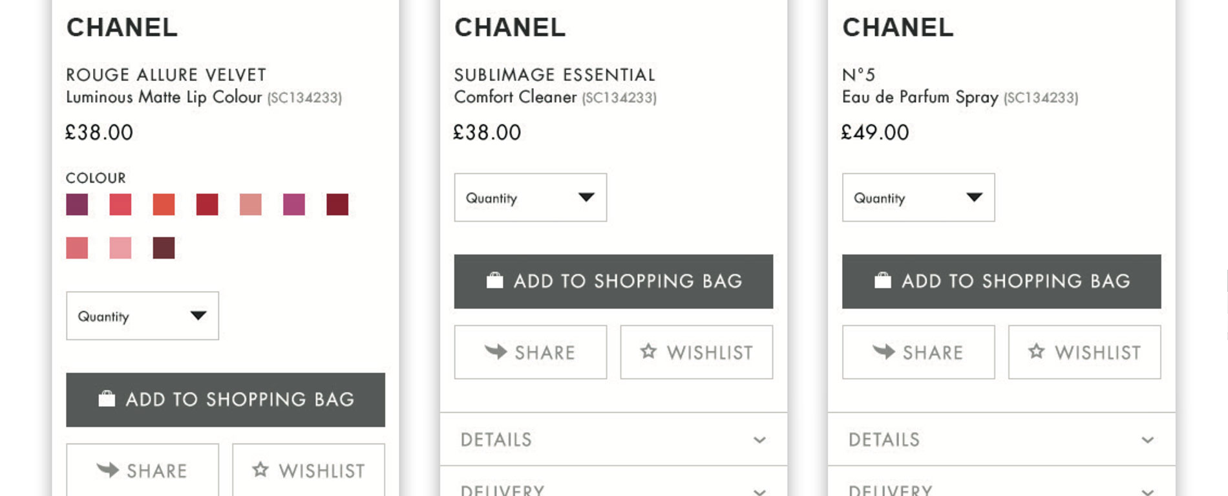Expand the Delivery section under N°5 Eau de Parfum
Image resolution: width=1228 pixels, height=496 pixels.
[x=1001, y=484]
